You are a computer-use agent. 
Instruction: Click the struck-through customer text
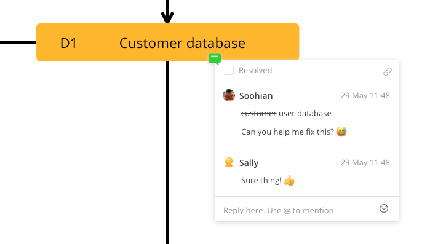(x=258, y=114)
